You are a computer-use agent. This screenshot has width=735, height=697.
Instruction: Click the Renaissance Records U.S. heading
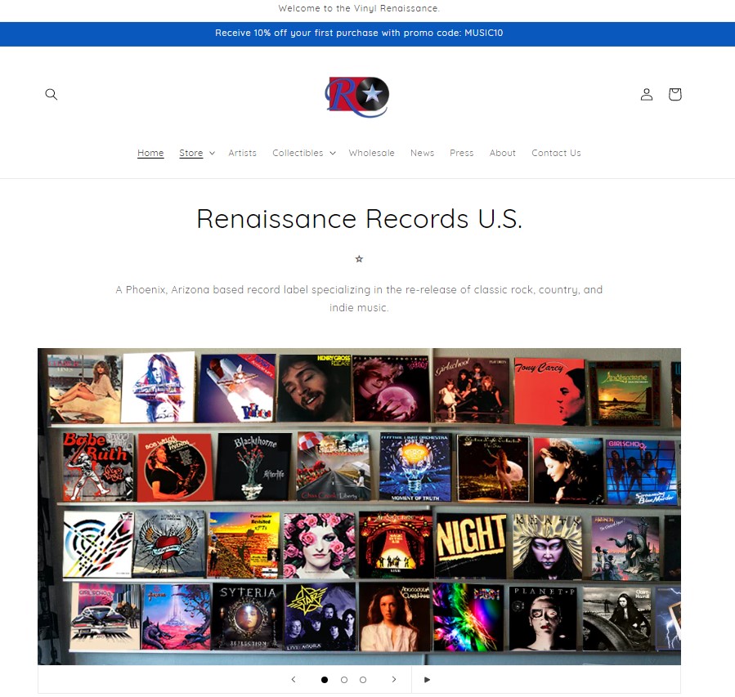[359, 219]
